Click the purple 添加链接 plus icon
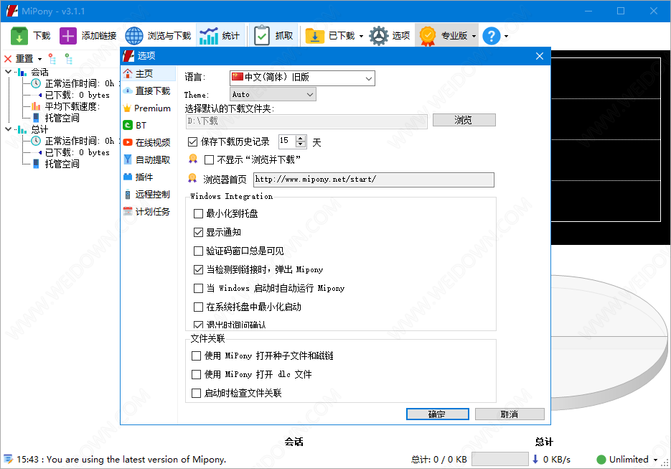 (67, 36)
